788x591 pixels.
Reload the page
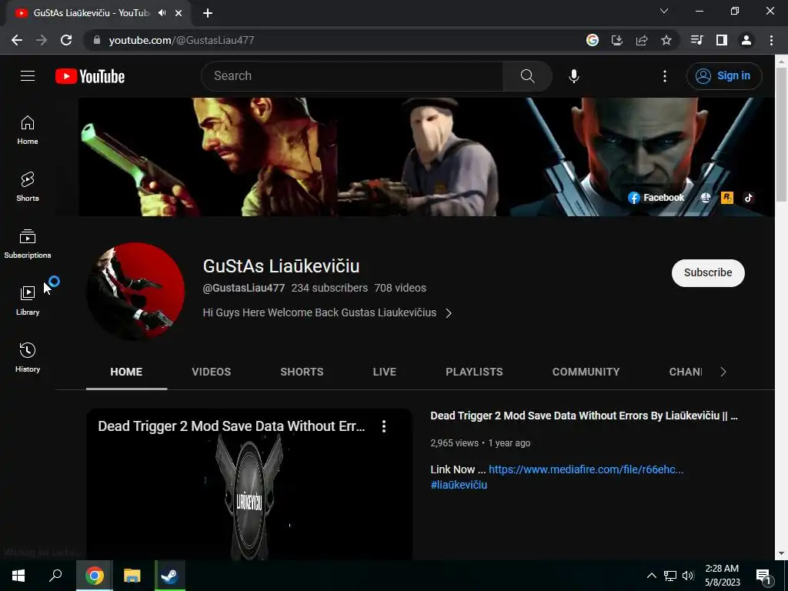coord(66,40)
